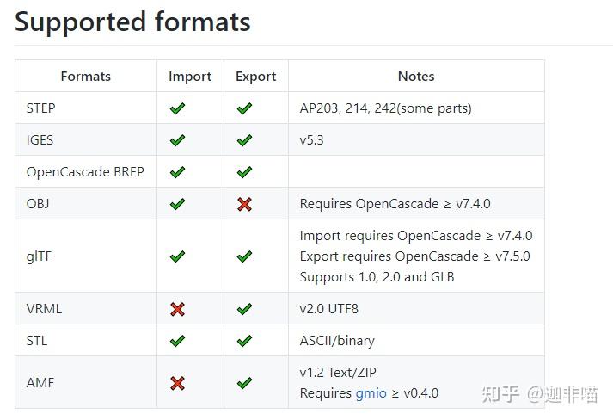Open the gmio hyperlink in AMF notes
The height and width of the screenshot is (420, 613).
pos(371,393)
